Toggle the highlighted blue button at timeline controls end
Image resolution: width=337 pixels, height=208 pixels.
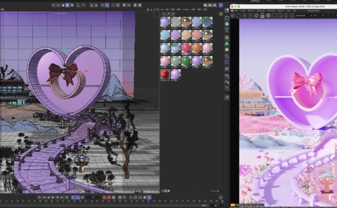[x=149, y=197]
